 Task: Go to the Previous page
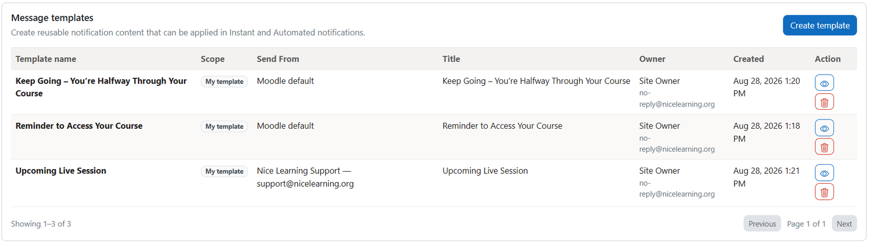pyautogui.click(x=762, y=224)
